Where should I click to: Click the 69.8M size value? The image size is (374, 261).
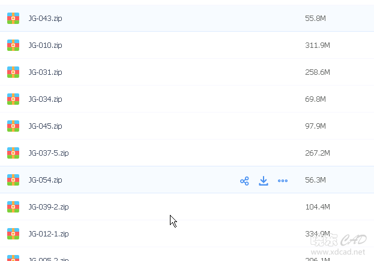coord(315,99)
